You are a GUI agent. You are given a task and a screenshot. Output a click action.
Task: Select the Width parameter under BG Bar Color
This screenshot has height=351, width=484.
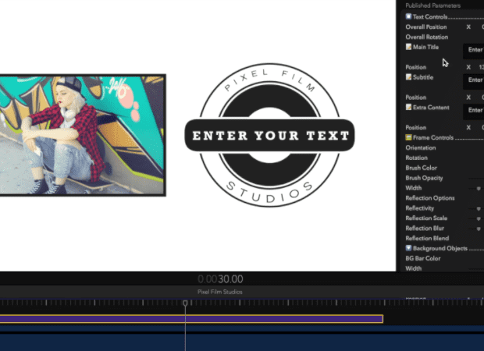[x=413, y=268]
